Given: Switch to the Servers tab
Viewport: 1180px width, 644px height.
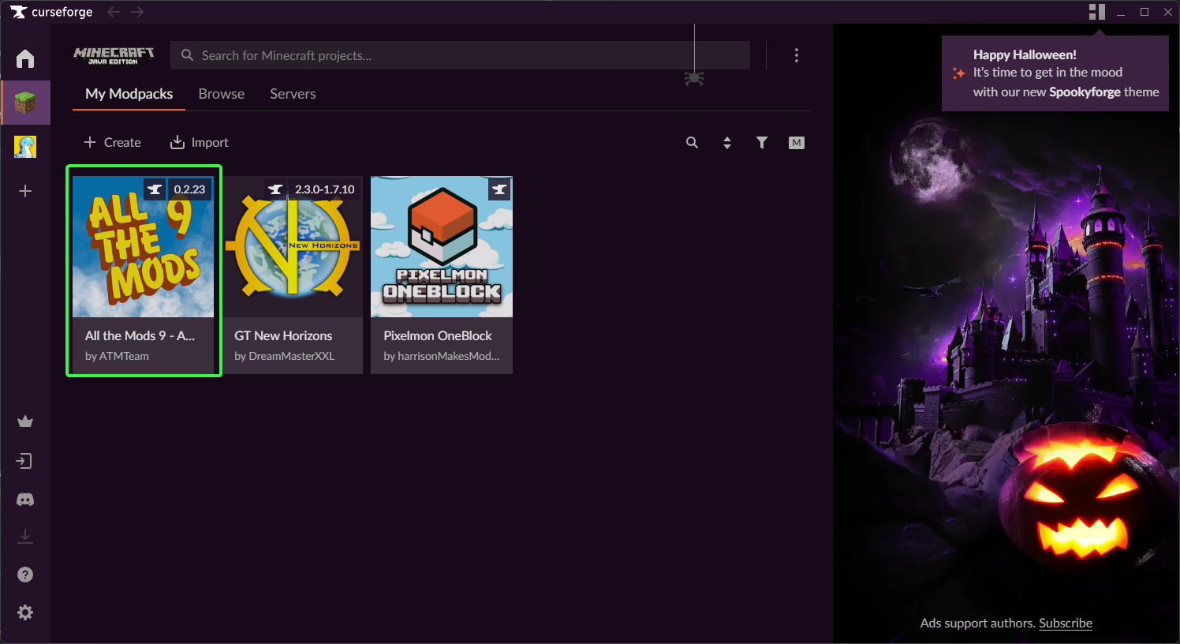Looking at the screenshot, I should tap(293, 94).
